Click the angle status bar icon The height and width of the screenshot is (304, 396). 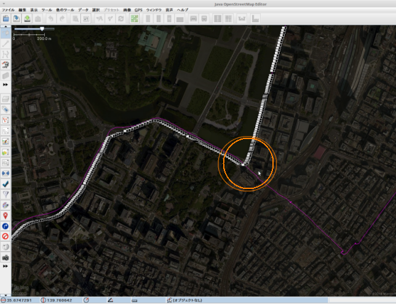click(x=110, y=300)
